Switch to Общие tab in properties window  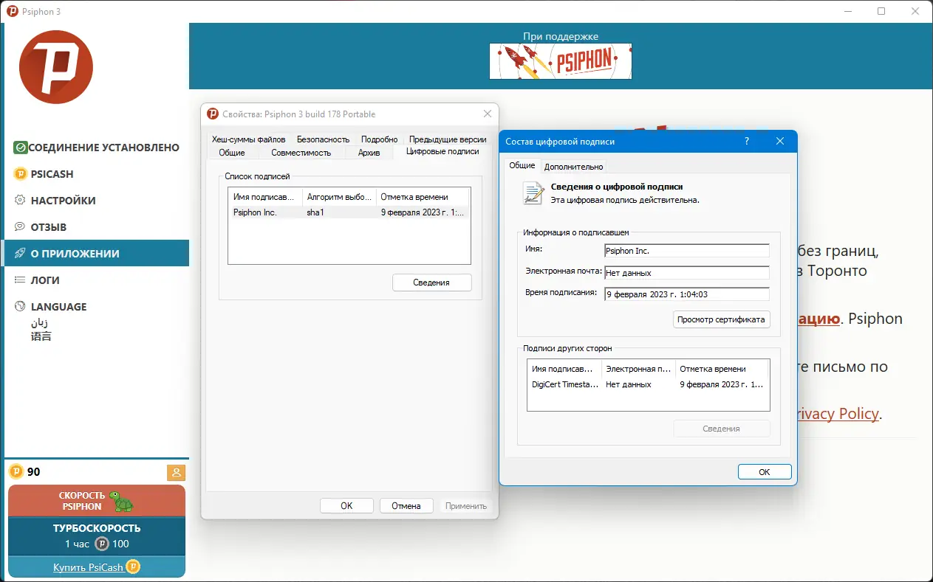point(232,153)
